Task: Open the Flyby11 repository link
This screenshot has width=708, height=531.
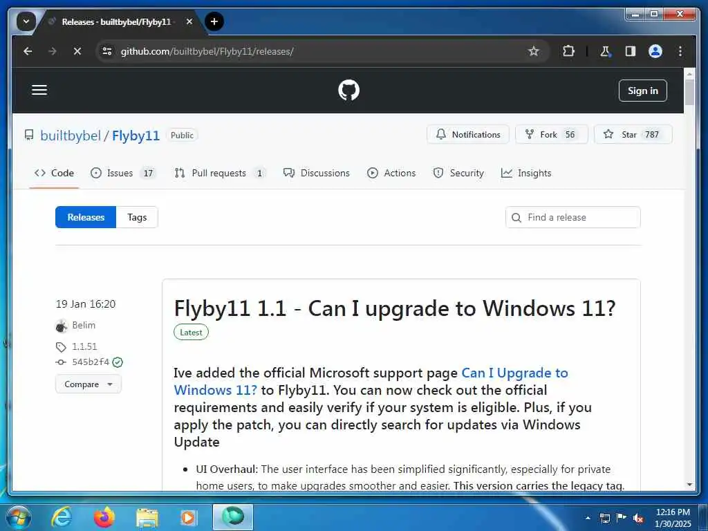Action: click(x=136, y=136)
